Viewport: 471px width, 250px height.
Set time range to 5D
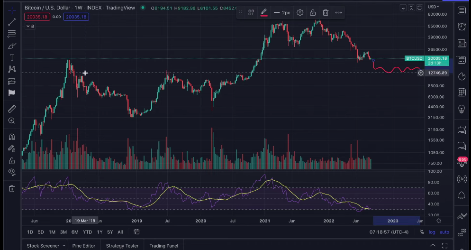pos(41,232)
